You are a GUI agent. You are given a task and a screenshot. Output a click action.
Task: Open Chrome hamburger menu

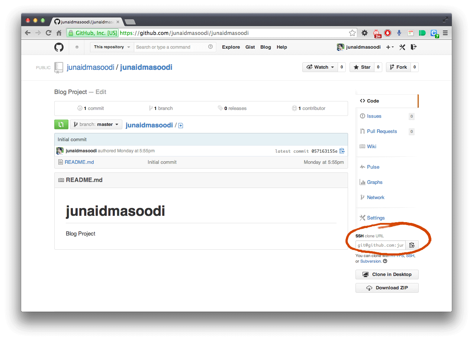point(445,33)
